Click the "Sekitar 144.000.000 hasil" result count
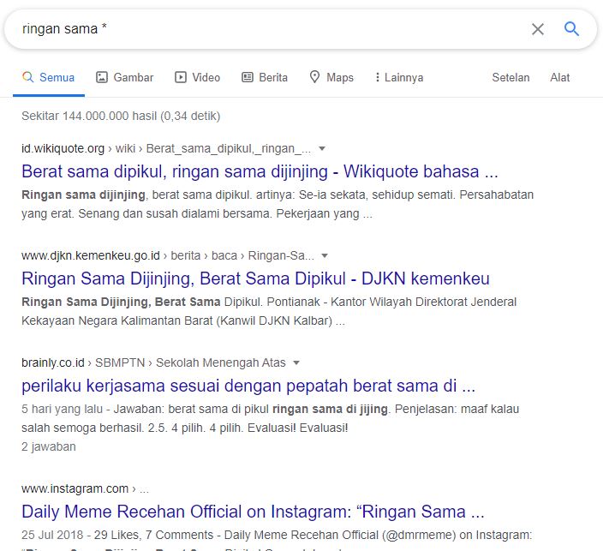This screenshot has width=603, height=551. coord(121,116)
